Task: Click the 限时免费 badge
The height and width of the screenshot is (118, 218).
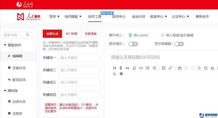Action: 107,13
